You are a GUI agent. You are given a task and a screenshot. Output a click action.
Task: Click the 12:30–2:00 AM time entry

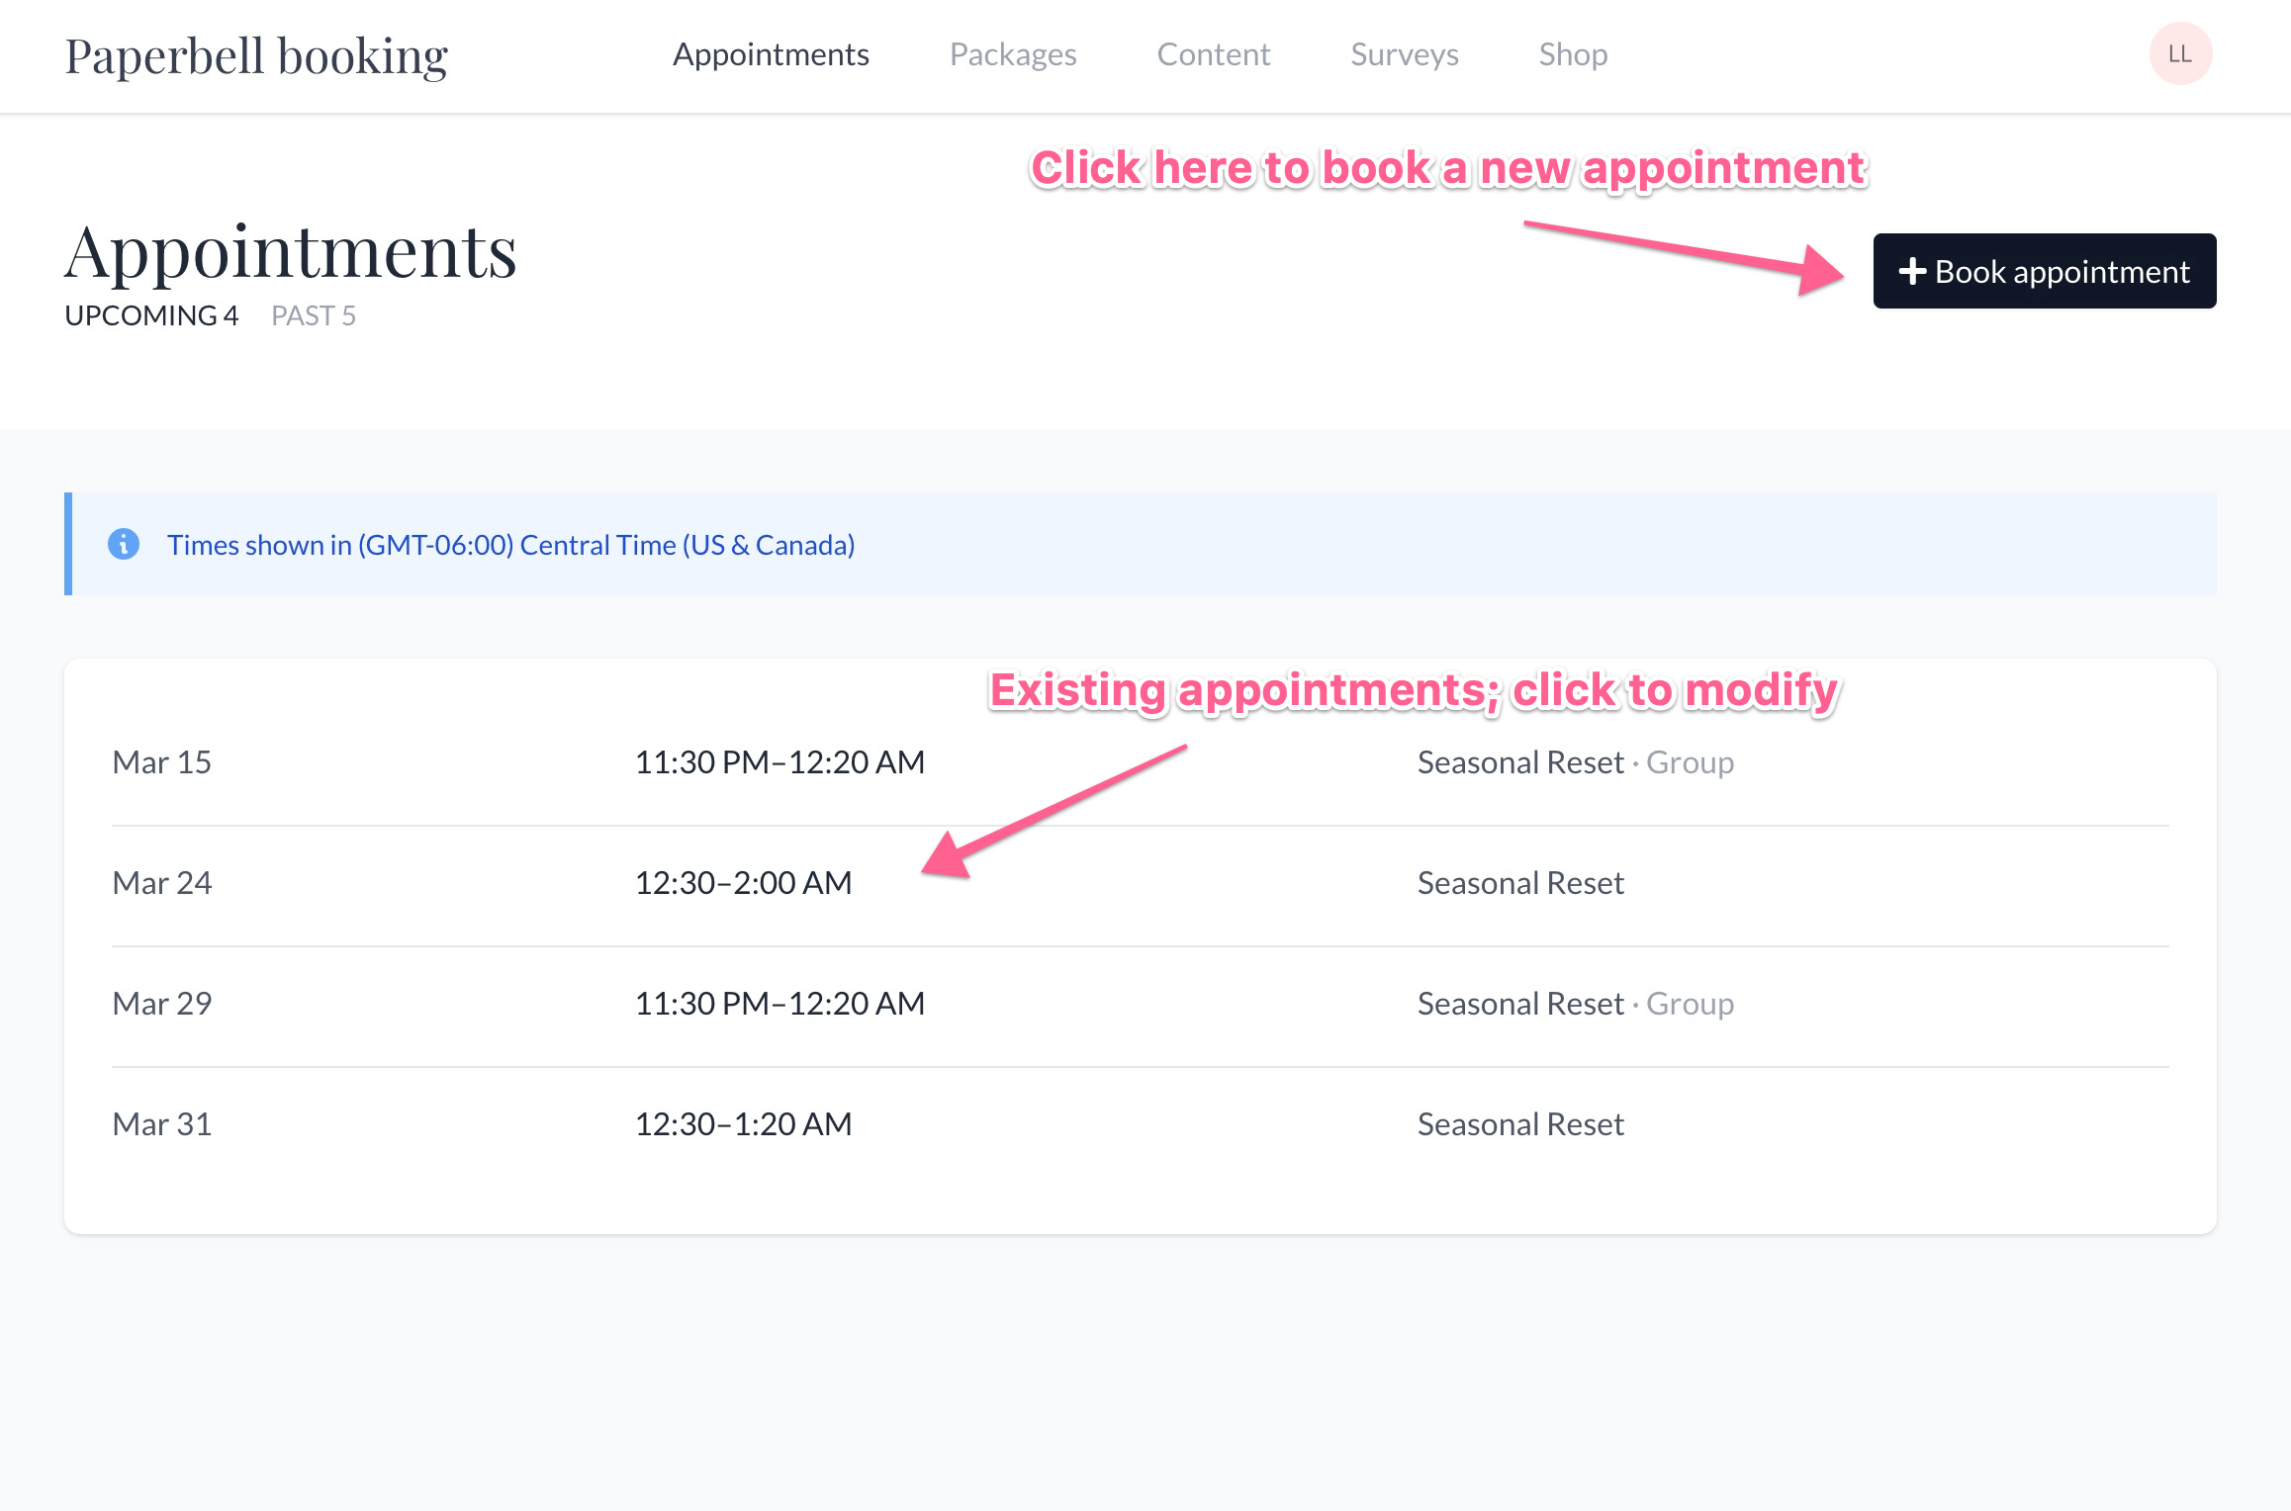pyautogui.click(x=743, y=883)
